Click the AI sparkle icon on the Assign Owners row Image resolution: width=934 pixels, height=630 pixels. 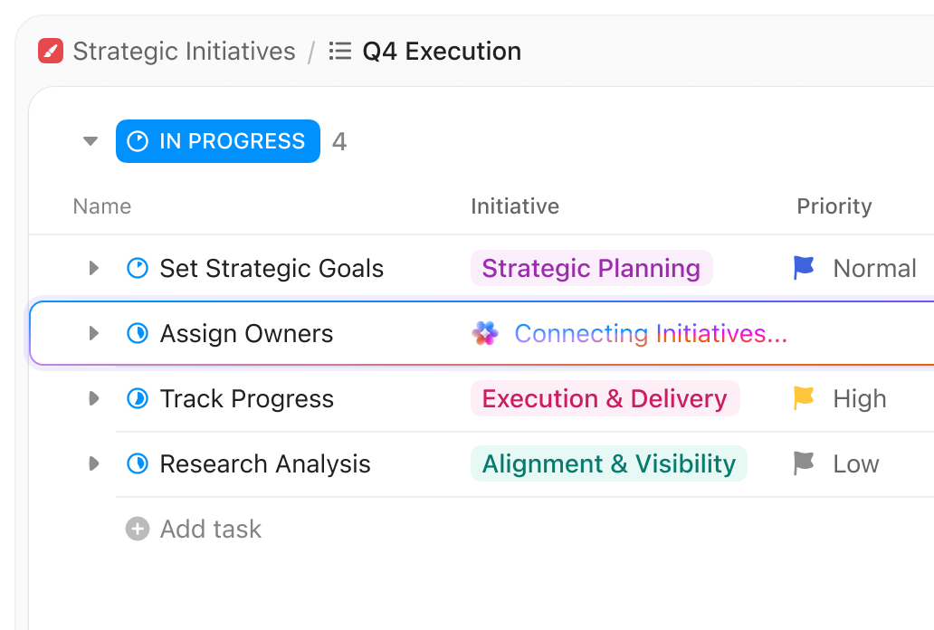point(485,333)
